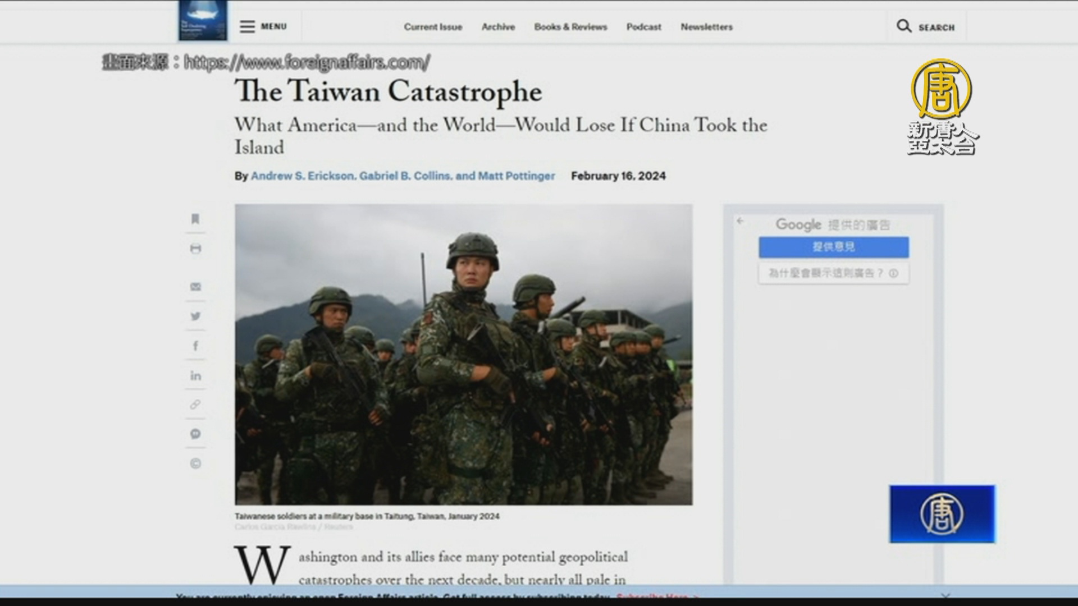Go to Current Issue
This screenshot has width=1078, height=606.
coord(433,27)
